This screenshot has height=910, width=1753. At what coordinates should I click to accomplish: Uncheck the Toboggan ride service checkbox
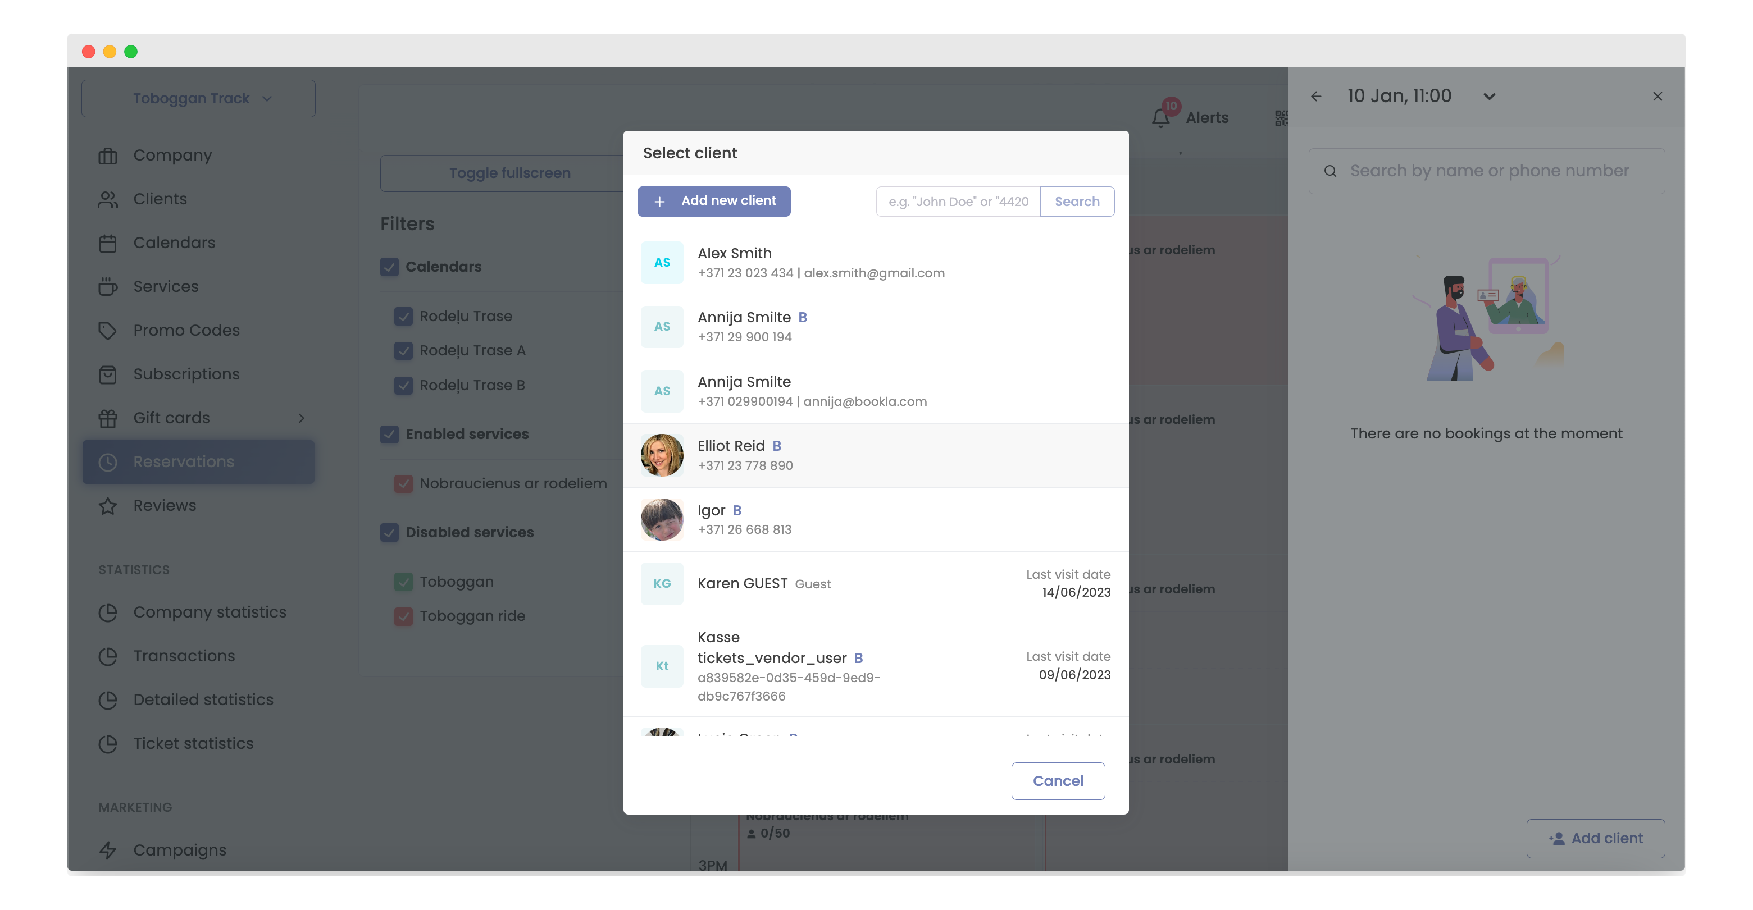pos(403,616)
